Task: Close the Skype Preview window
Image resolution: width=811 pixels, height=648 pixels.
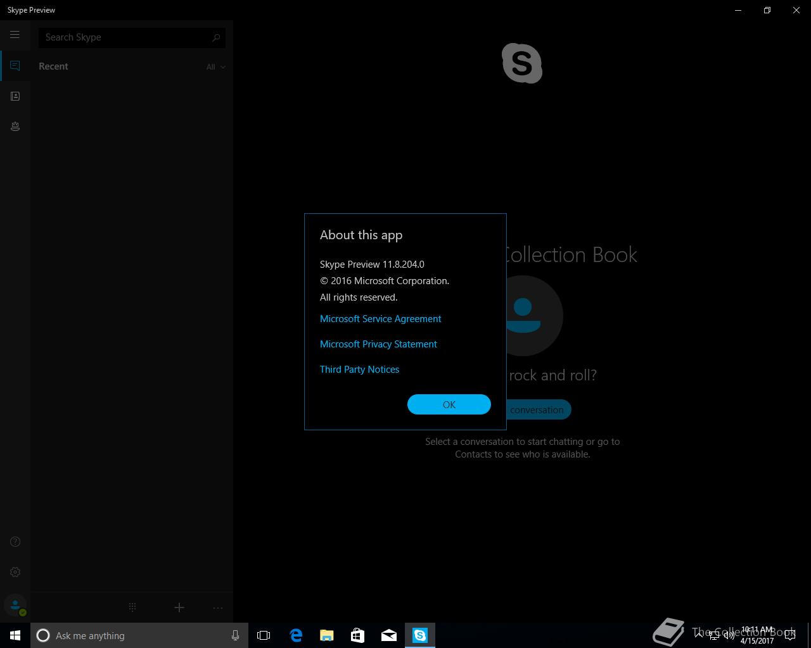Action: pyautogui.click(x=796, y=10)
